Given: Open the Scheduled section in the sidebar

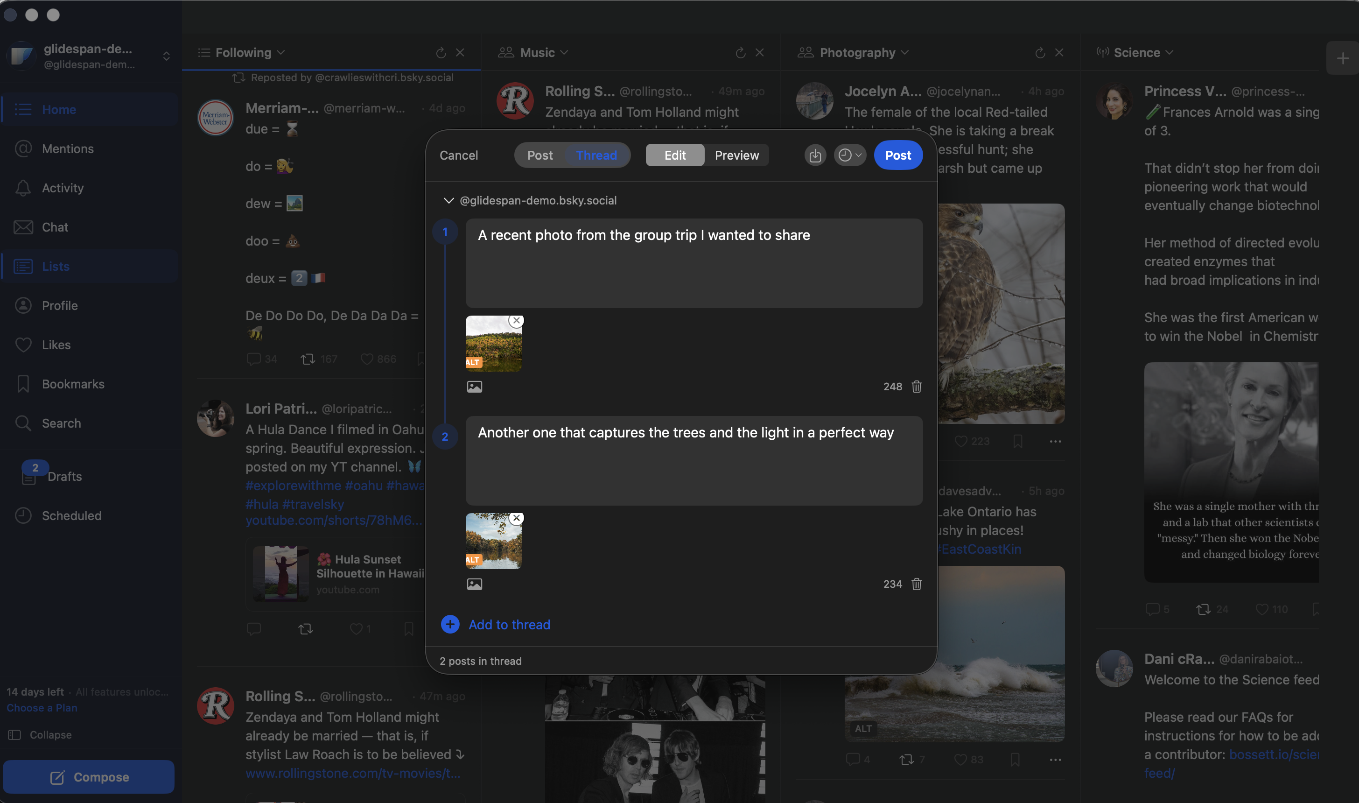Looking at the screenshot, I should (x=72, y=516).
